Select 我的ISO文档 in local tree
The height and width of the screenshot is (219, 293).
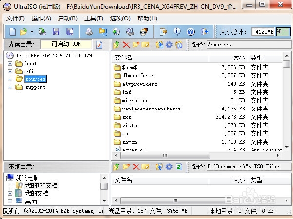tap(41, 185)
